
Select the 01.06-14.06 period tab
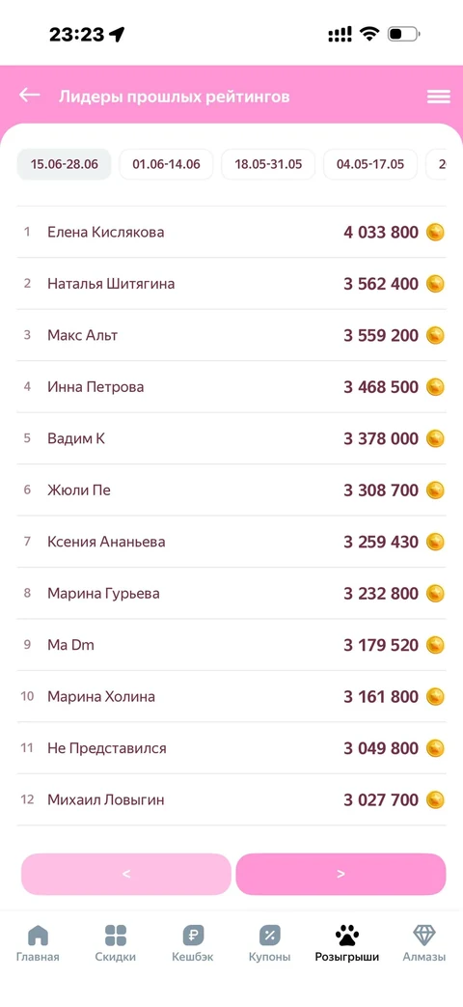pyautogui.click(x=166, y=164)
